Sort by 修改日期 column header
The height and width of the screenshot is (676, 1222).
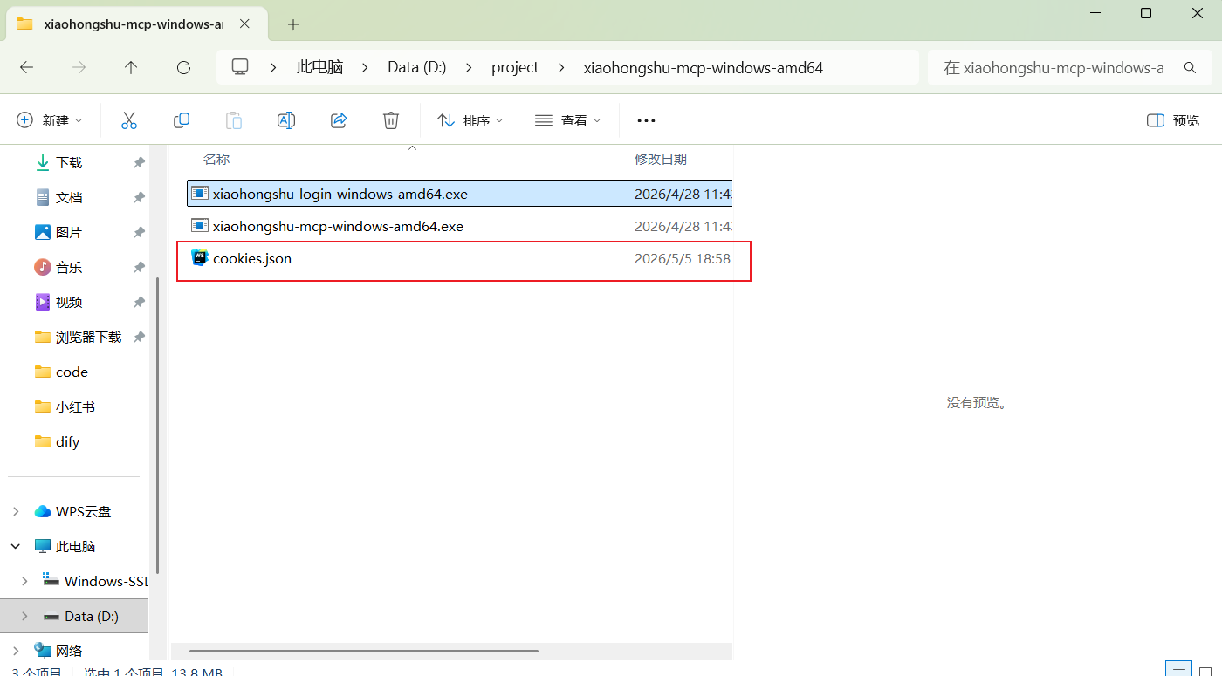(661, 159)
